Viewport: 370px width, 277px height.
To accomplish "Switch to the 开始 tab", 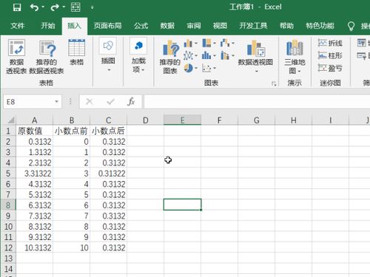I will pyautogui.click(x=48, y=26).
